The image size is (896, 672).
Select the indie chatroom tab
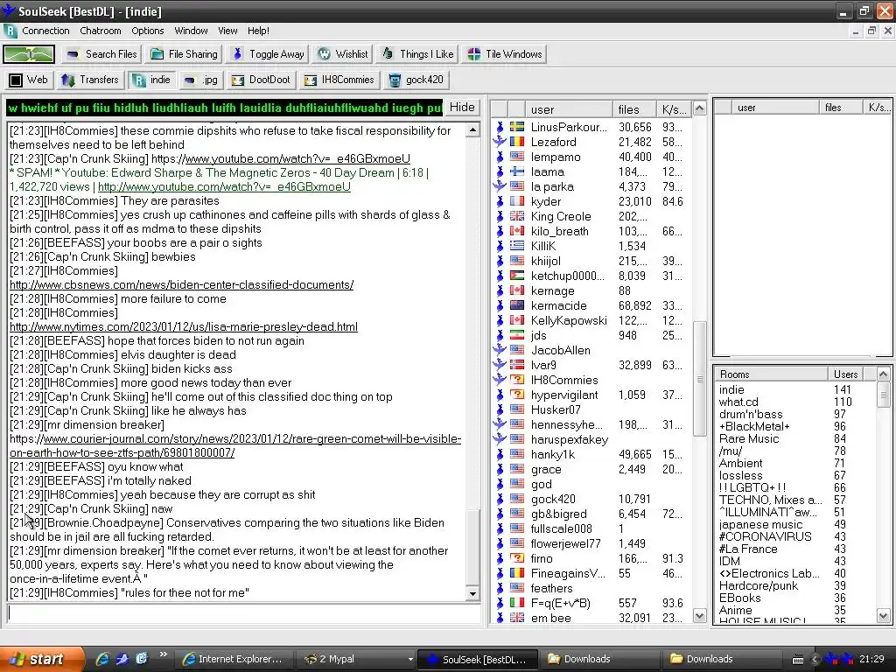point(151,80)
